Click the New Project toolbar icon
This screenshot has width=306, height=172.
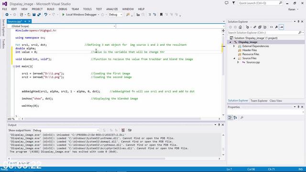tap(22, 15)
